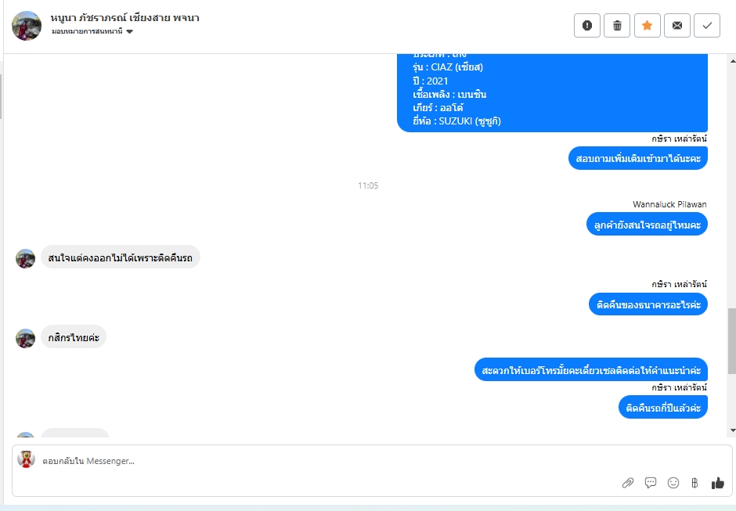Open the customer's profile picture in header
Viewport: 736px width, 511px height.
[27, 26]
